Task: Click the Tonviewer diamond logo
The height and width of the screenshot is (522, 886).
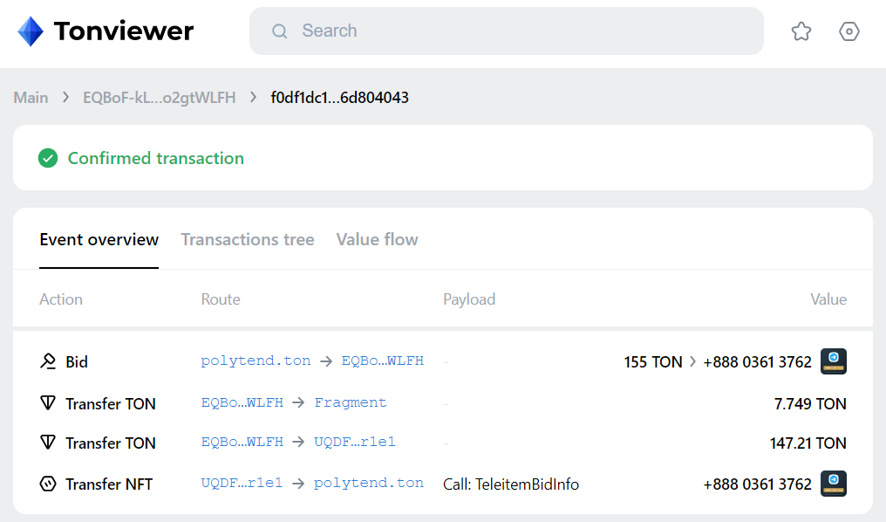Action: pos(31,31)
